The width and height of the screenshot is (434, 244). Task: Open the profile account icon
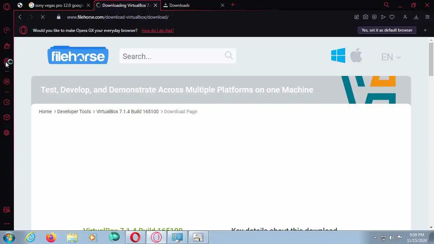405,17
